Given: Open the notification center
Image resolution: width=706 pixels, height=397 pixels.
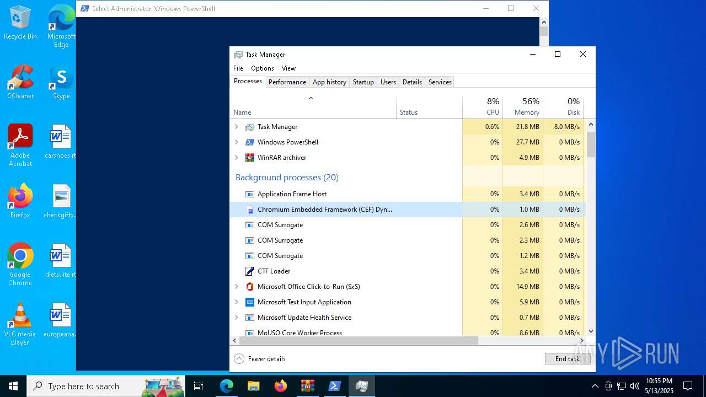Looking at the screenshot, I should 688,386.
